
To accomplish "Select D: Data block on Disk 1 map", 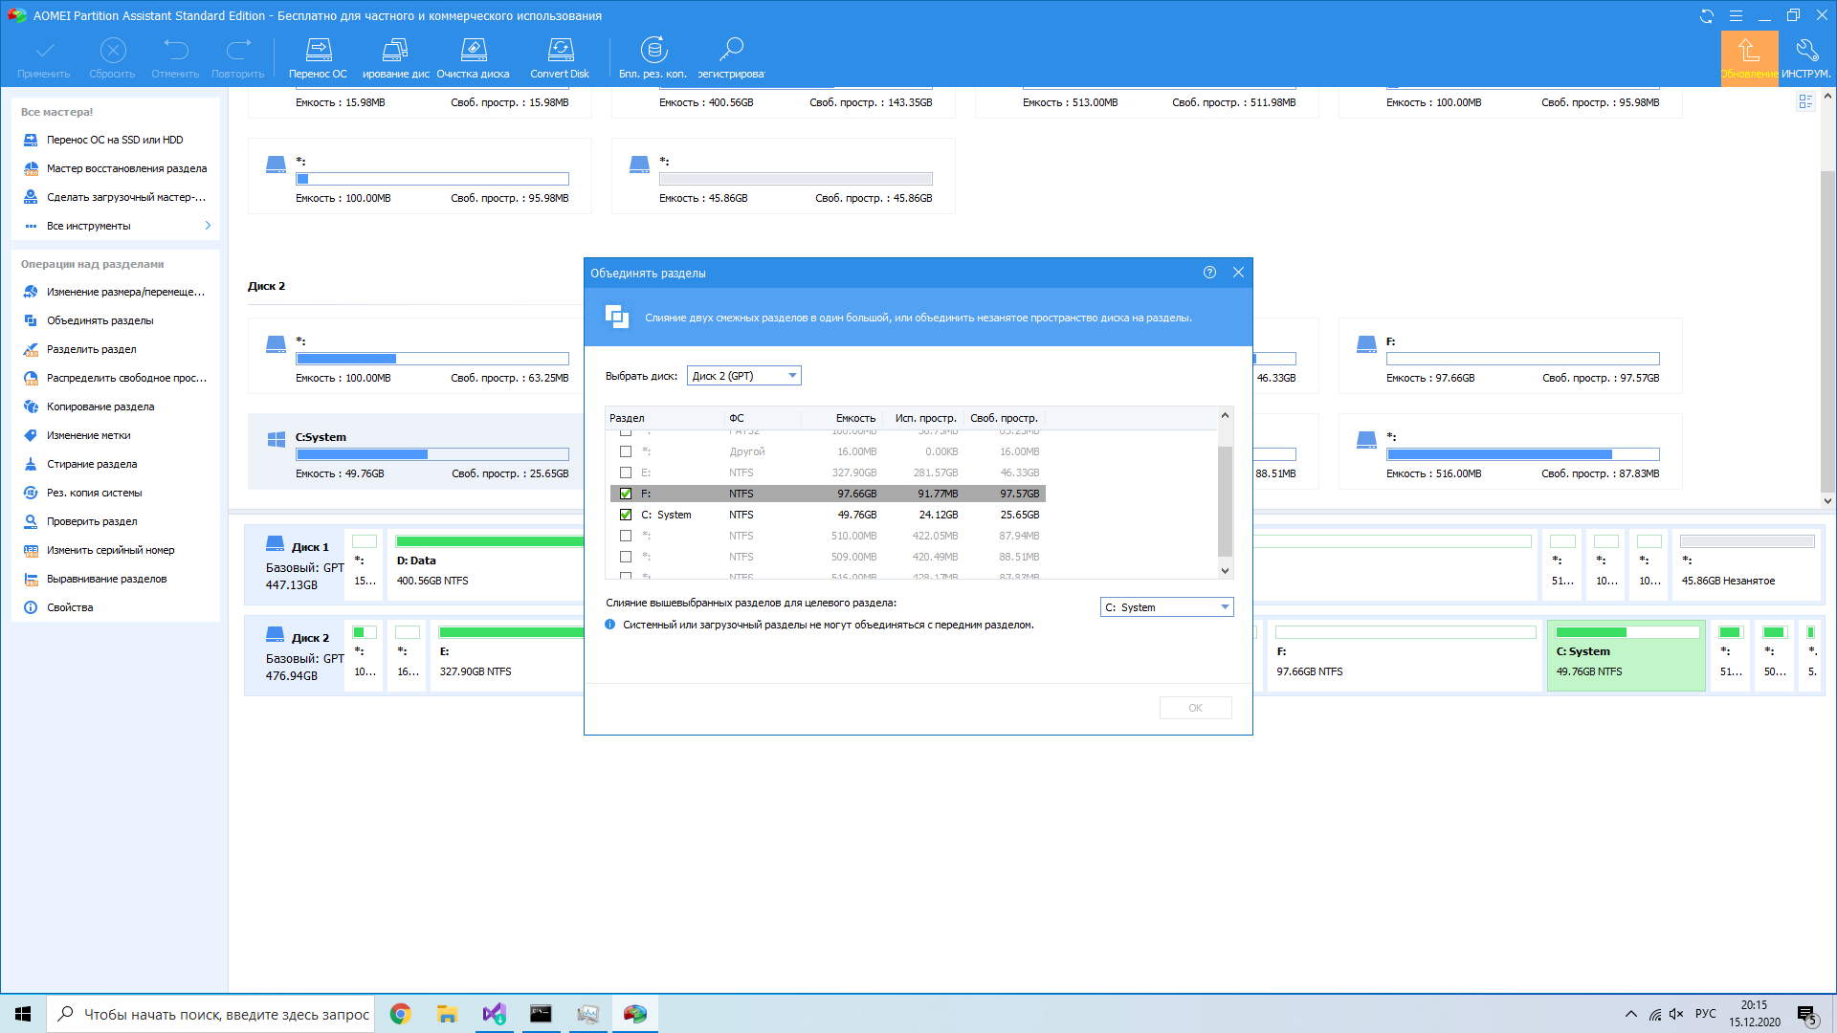I will [486, 564].
